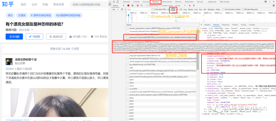This screenshot has height=121, width=276.
Task: Check Has blocked cookies
Action: pos(223,9)
